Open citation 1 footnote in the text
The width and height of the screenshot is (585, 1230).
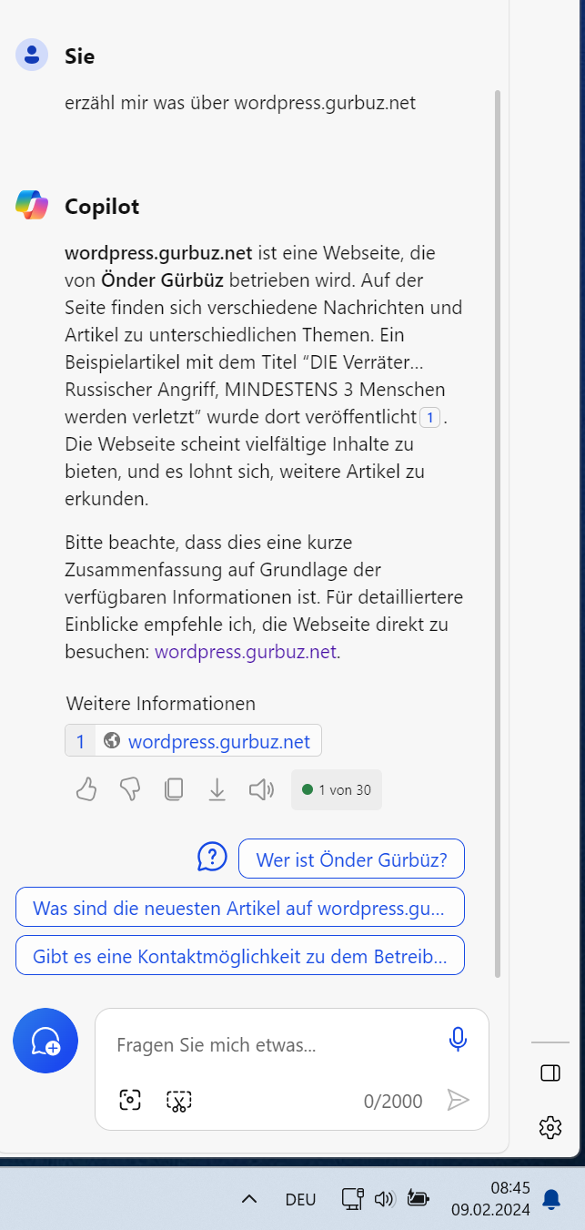point(429,417)
